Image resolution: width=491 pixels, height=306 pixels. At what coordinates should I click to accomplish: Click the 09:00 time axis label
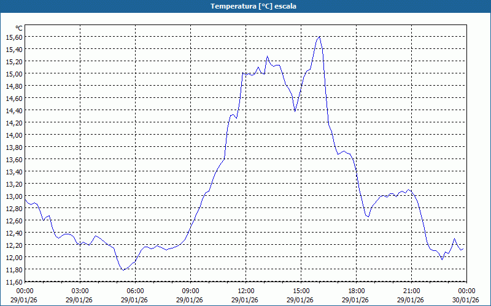pyautogui.click(x=191, y=291)
